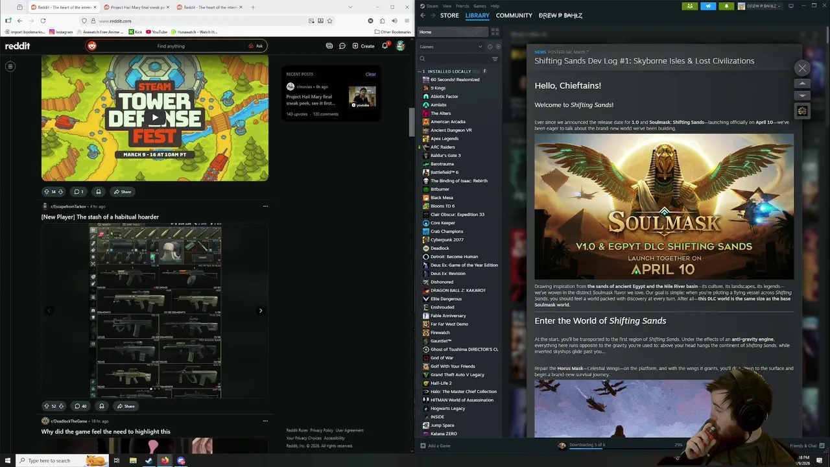Open Firefox application hamburger menu
Viewport: 830px width, 467px height.
pyautogui.click(x=407, y=21)
